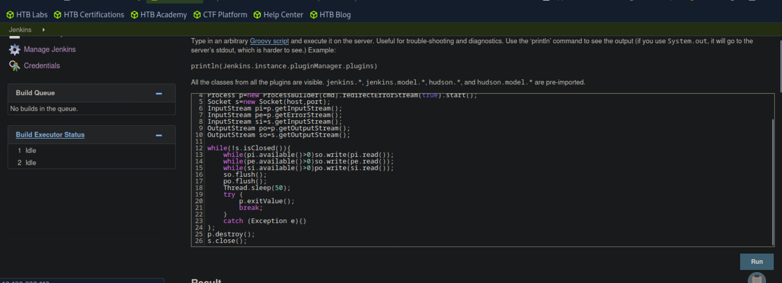Click line number 20 in gutter
This screenshot has width=782, height=283.
[x=199, y=201]
